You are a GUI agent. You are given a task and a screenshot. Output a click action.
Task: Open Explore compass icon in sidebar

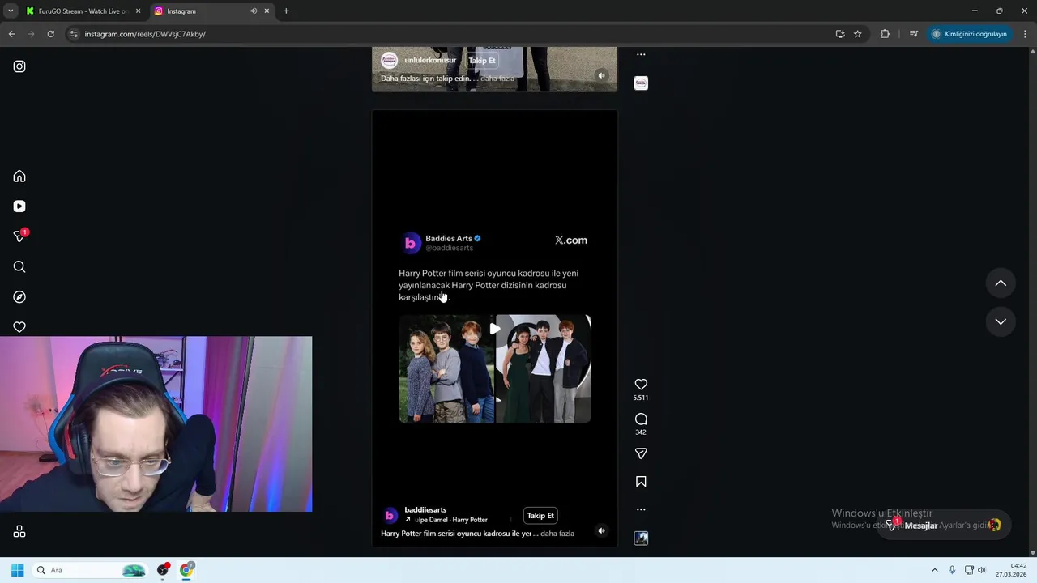[19, 297]
